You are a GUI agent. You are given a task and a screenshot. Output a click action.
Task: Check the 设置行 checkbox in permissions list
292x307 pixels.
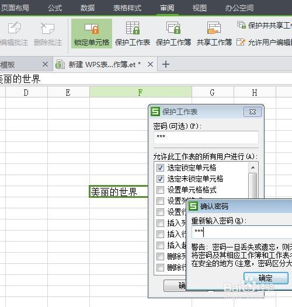pyautogui.click(x=160, y=212)
